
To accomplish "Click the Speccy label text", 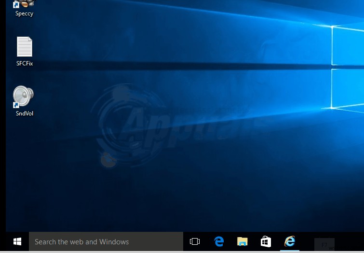I will (25, 13).
